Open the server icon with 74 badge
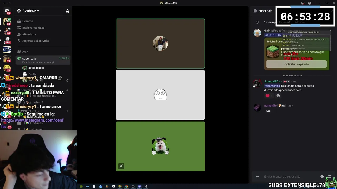The image size is (337, 189). 7,59
